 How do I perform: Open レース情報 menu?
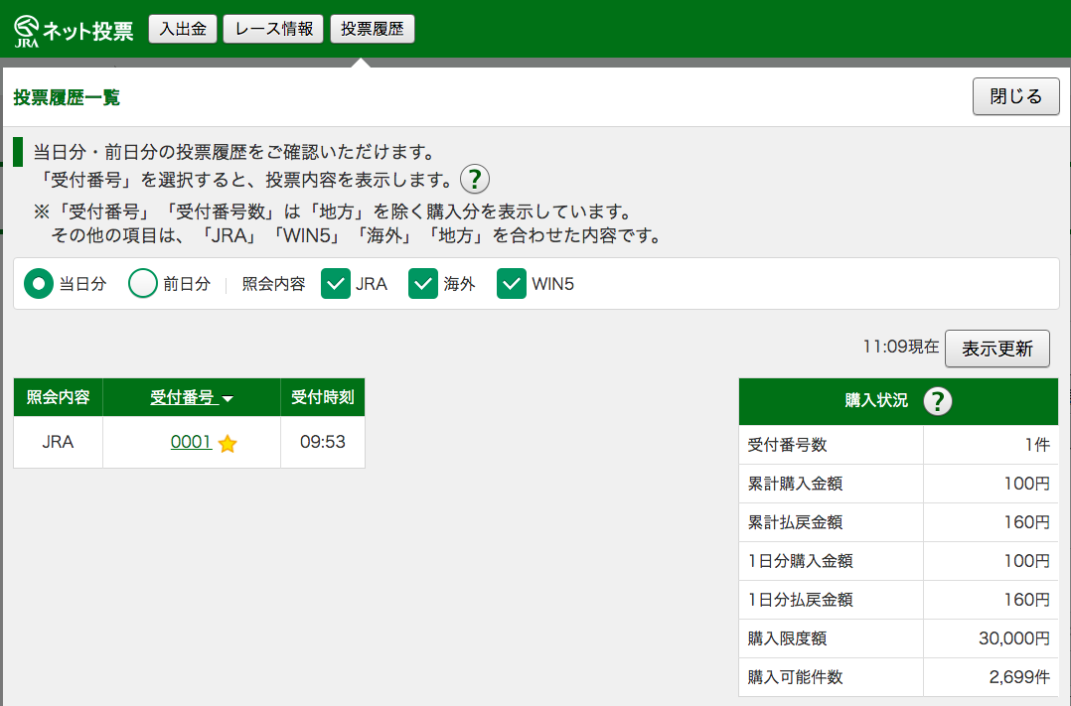[x=273, y=29]
